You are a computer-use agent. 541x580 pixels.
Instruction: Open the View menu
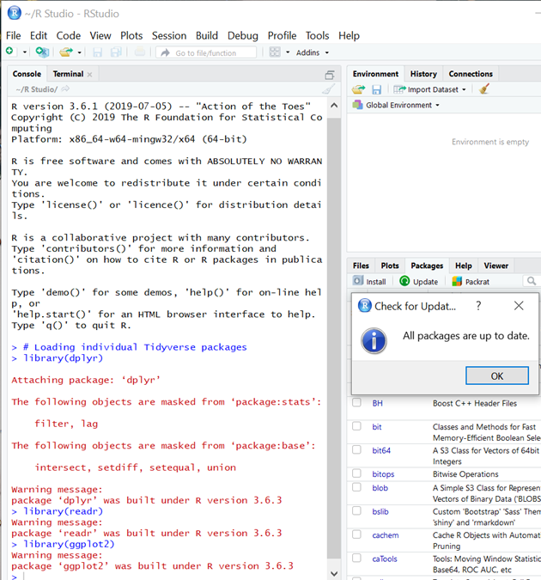[100, 35]
